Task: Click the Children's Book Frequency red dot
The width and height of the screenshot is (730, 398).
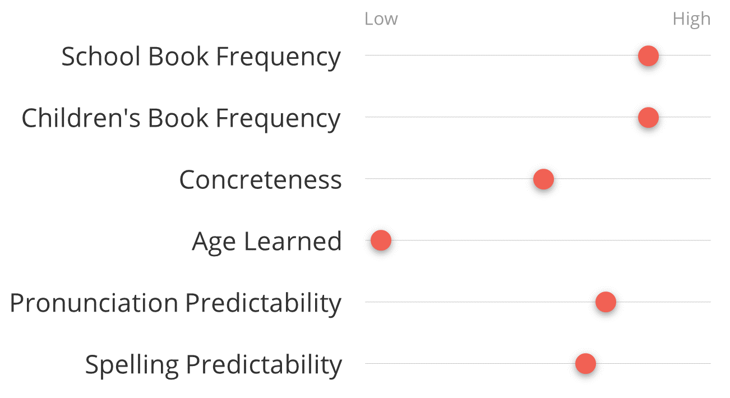Action: [648, 118]
